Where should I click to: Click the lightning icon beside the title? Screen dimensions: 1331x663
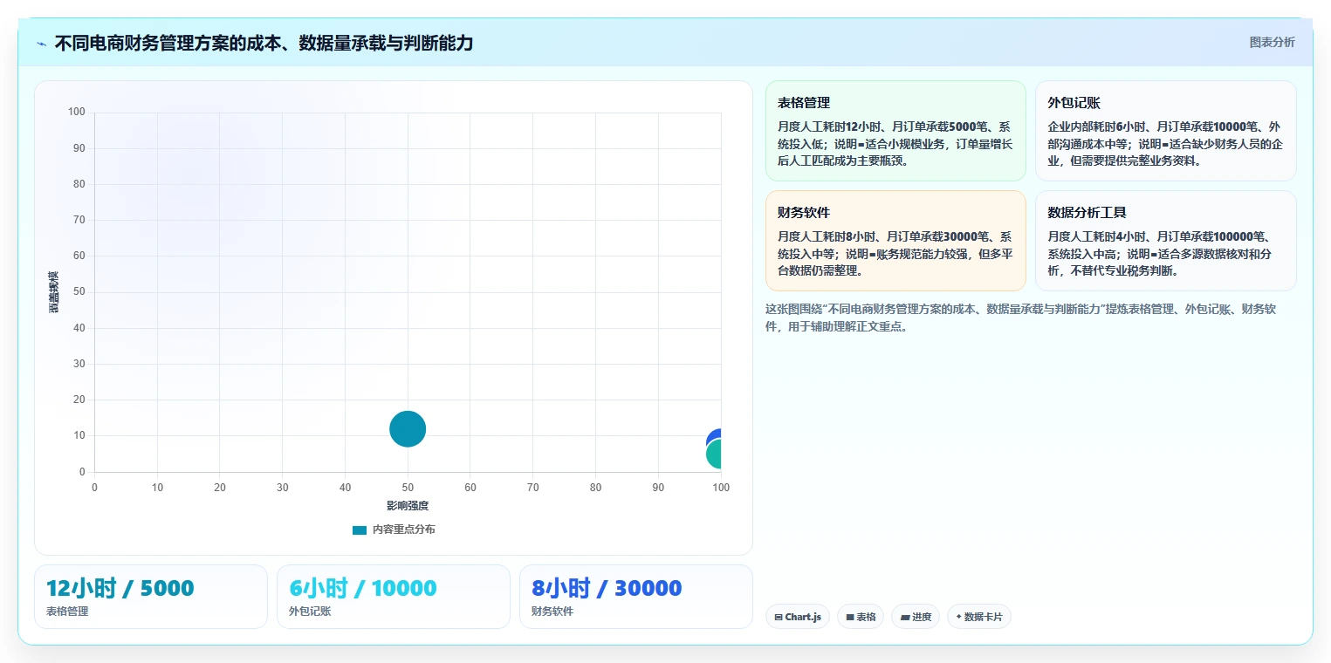(x=42, y=44)
